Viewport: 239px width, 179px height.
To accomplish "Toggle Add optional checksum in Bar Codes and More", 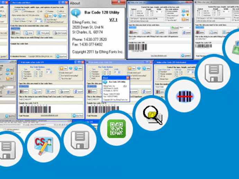I will click(x=45, y=22).
